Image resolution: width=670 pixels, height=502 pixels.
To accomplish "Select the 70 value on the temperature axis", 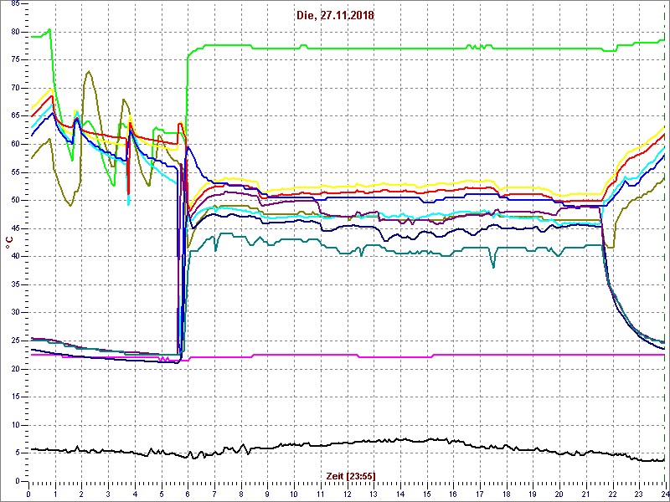I will pos(15,88).
